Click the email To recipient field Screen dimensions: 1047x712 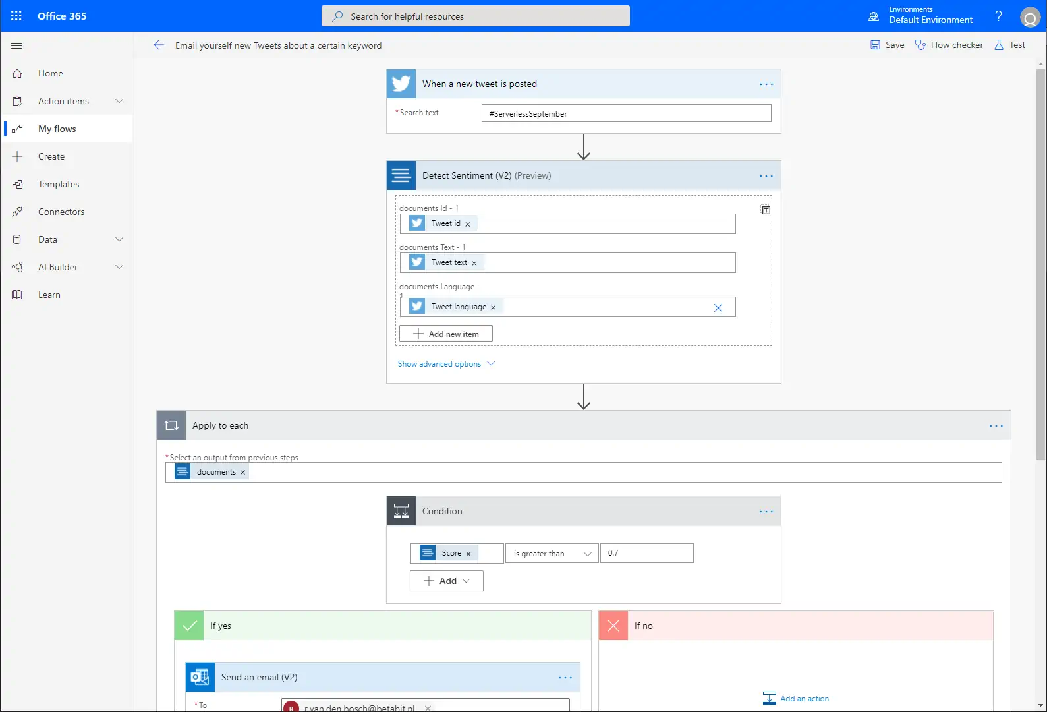(426, 705)
